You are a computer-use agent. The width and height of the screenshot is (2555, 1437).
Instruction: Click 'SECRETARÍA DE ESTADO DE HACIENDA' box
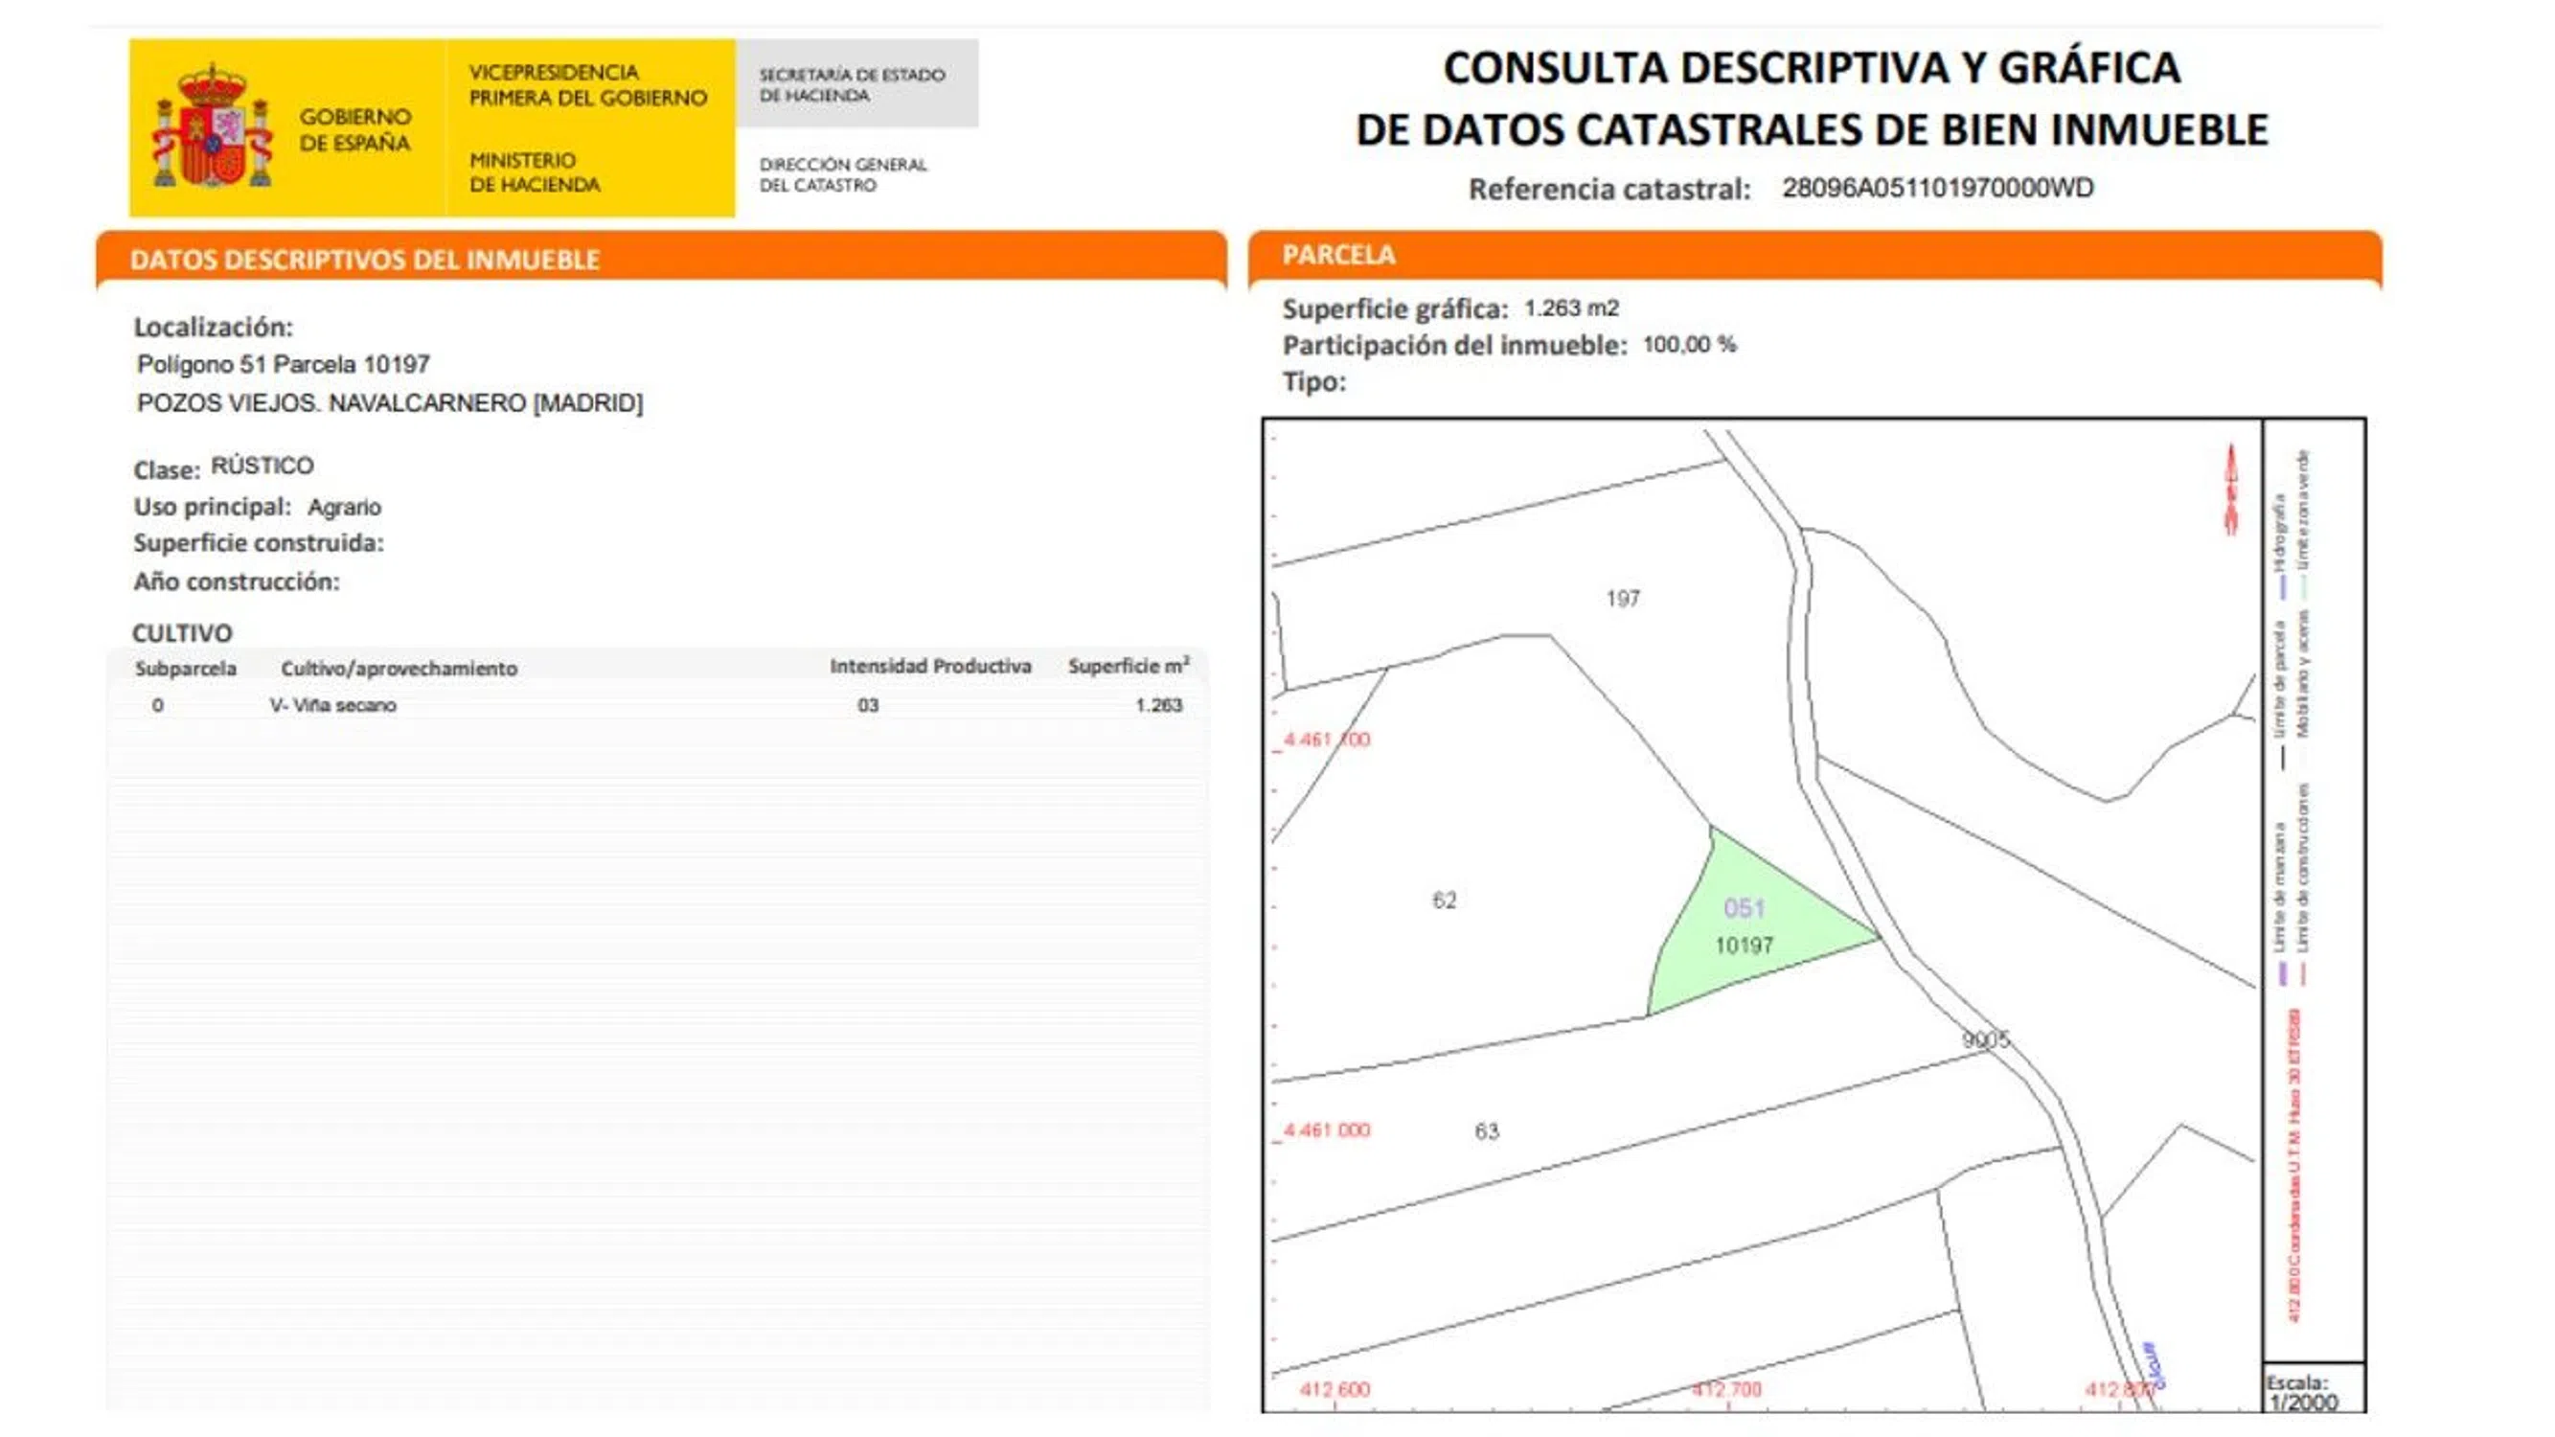857,84
